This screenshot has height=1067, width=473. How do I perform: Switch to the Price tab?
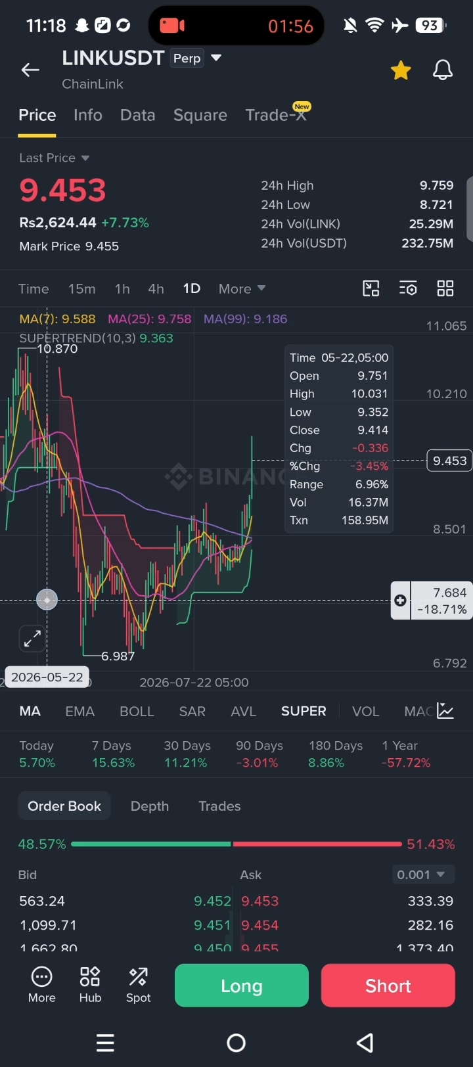pos(37,115)
